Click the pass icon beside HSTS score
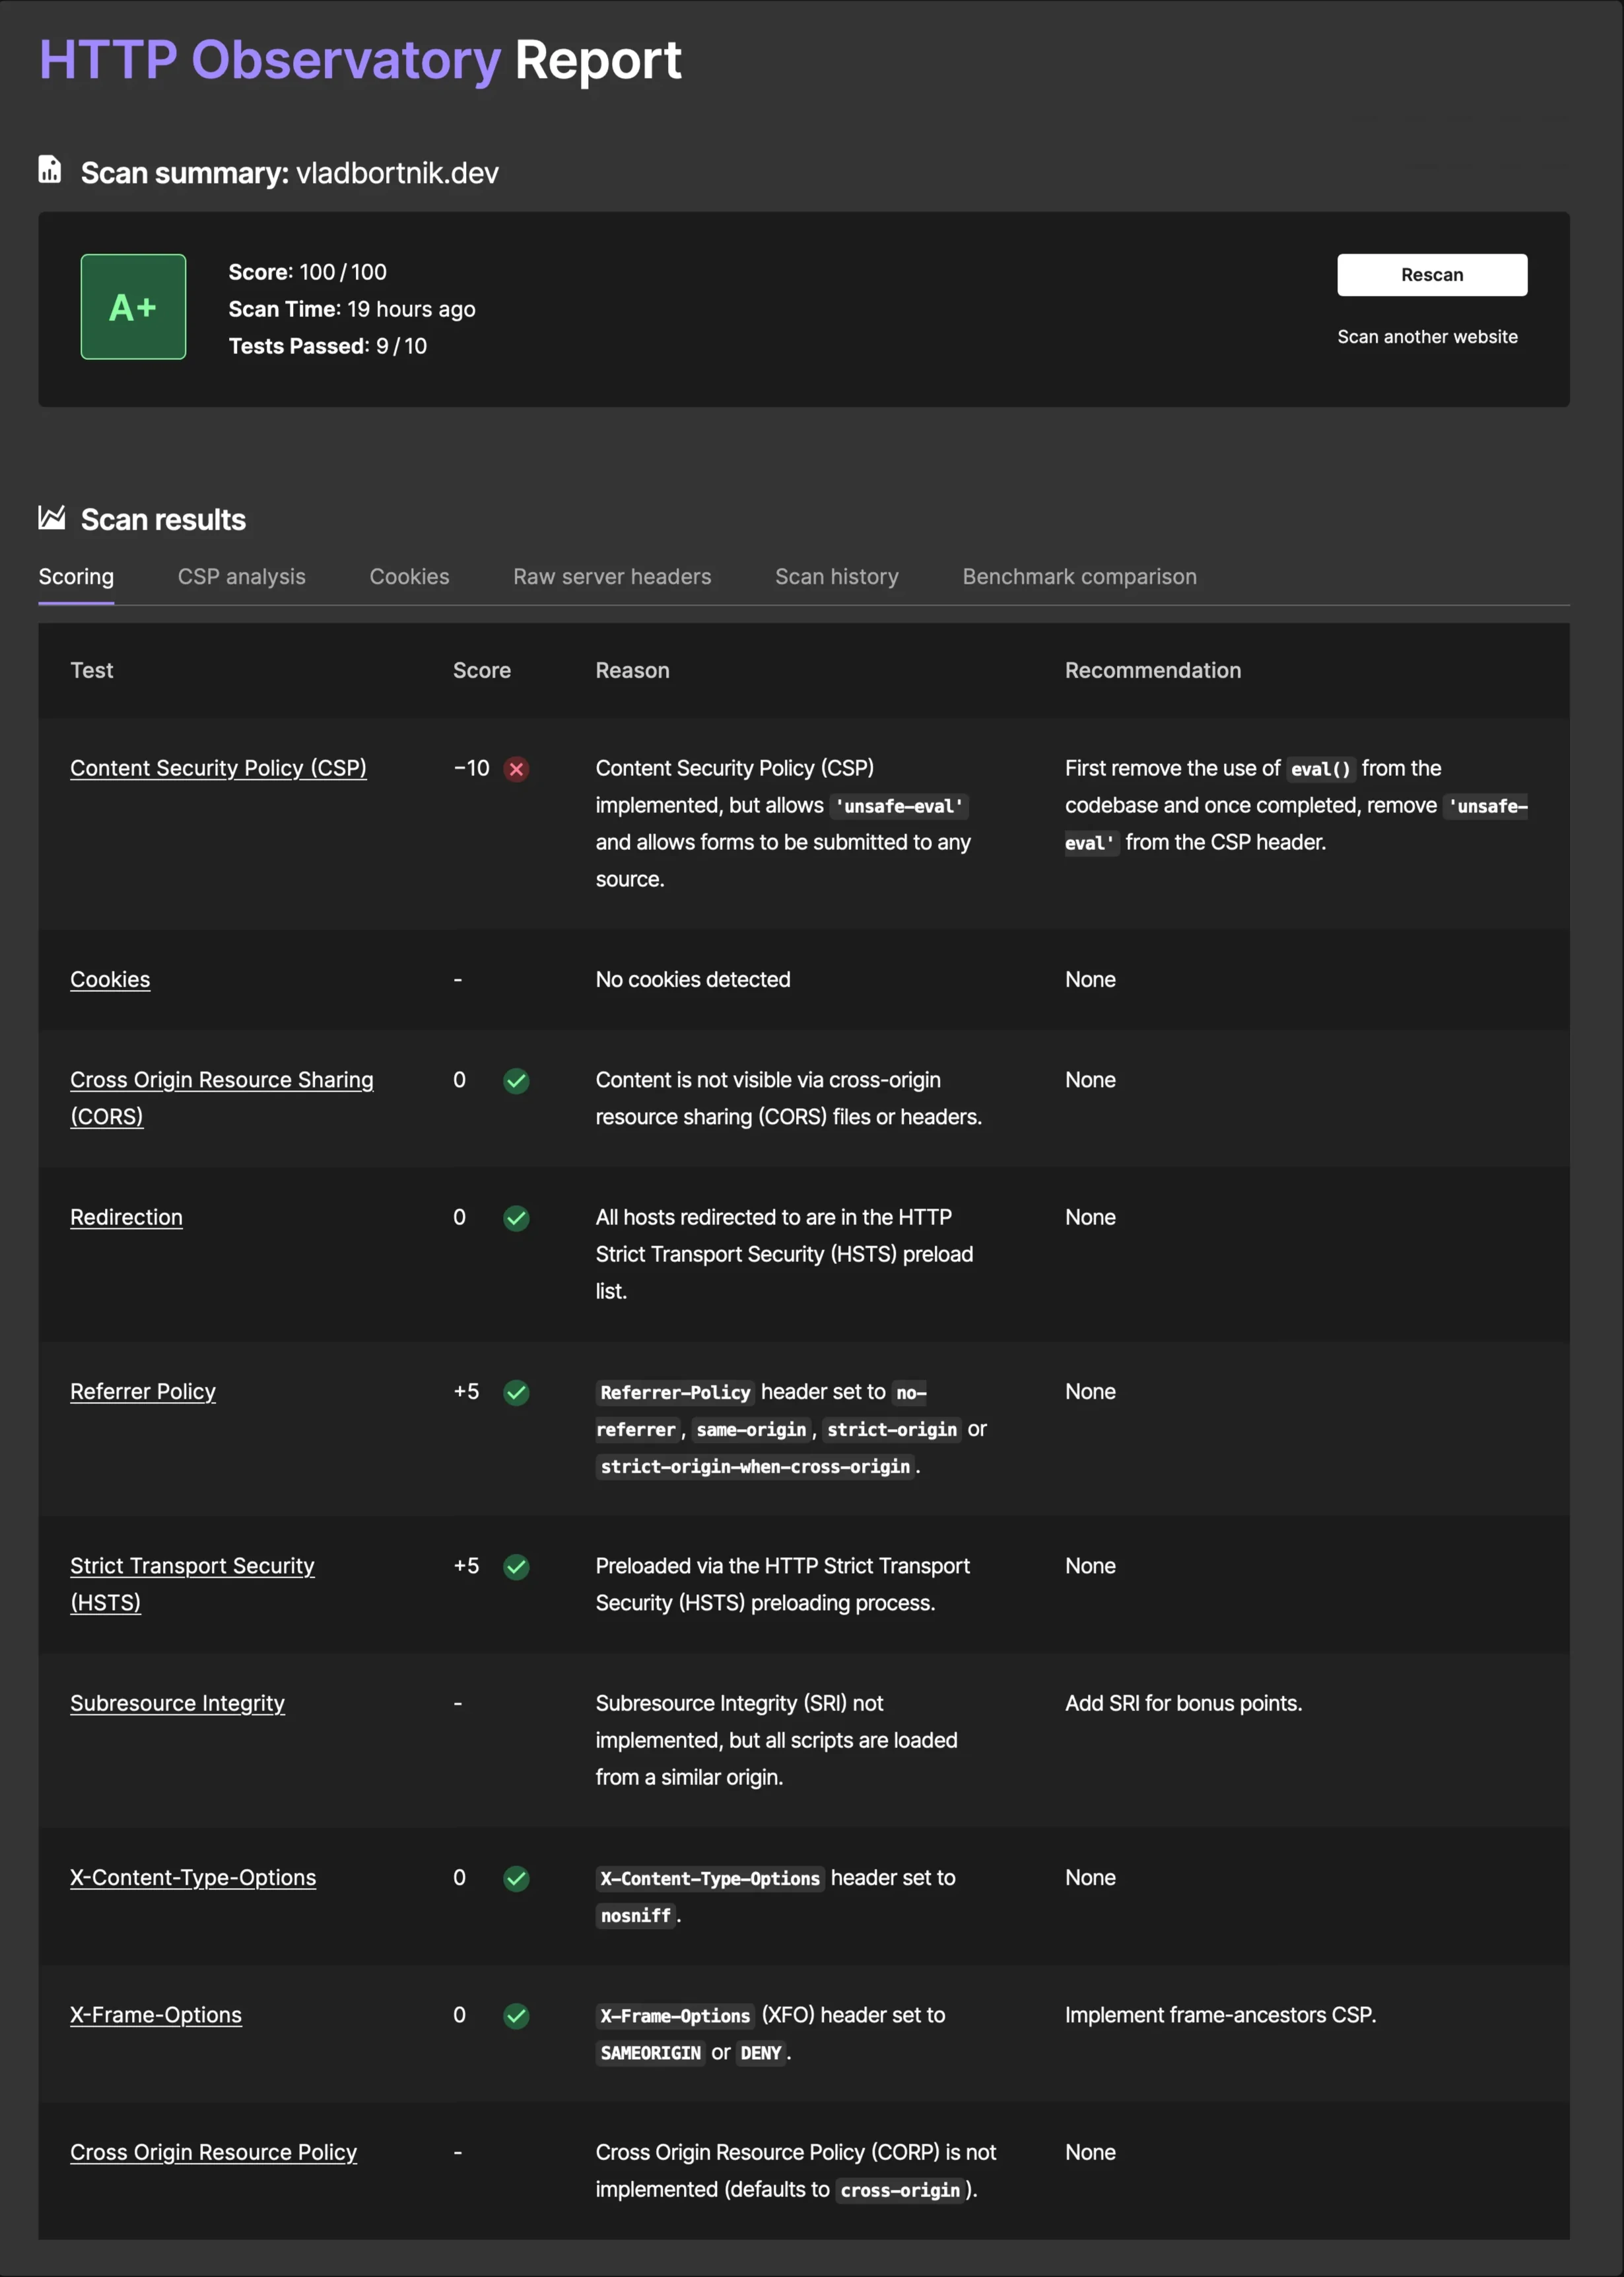The height and width of the screenshot is (2277, 1624). (516, 1566)
